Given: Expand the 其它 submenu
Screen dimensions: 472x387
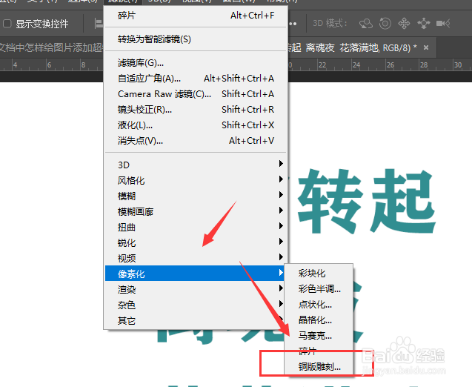Looking at the screenshot, I should pyautogui.click(x=195, y=321).
